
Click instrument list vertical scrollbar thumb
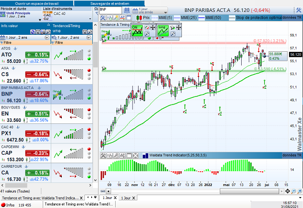point(95,55)
